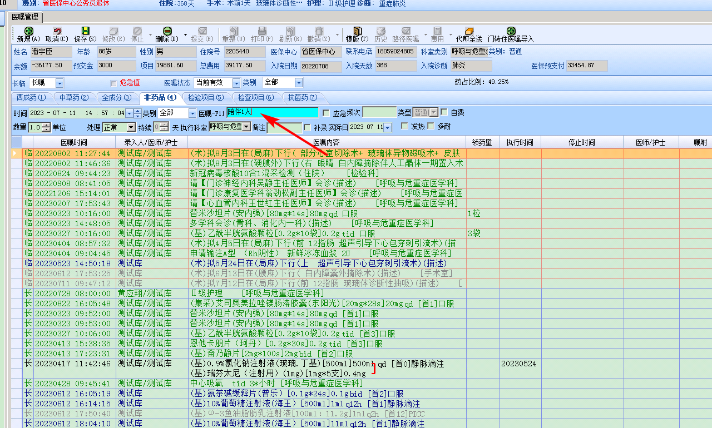Click the 撤销(Z) undo icon
712x428 pixels.
tap(319, 31)
